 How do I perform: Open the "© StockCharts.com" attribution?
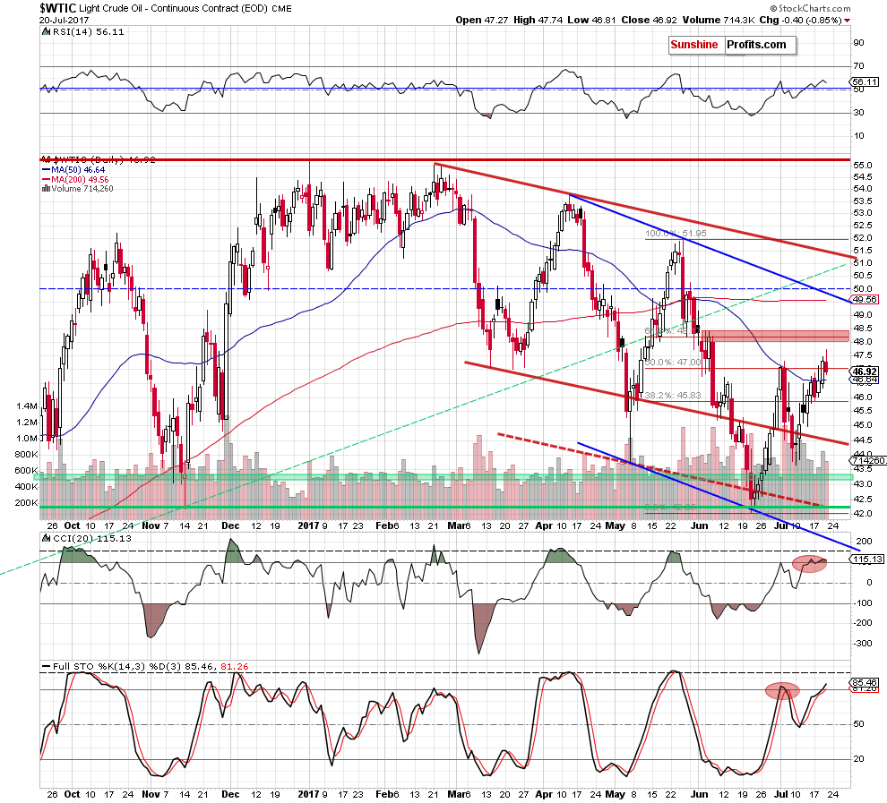[810, 8]
